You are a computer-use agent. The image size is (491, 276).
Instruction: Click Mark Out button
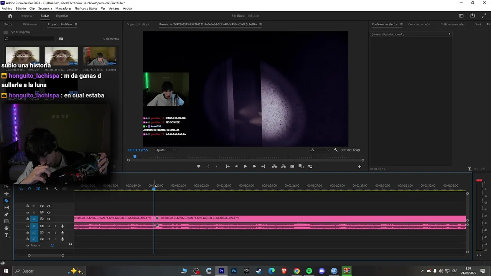point(216,166)
